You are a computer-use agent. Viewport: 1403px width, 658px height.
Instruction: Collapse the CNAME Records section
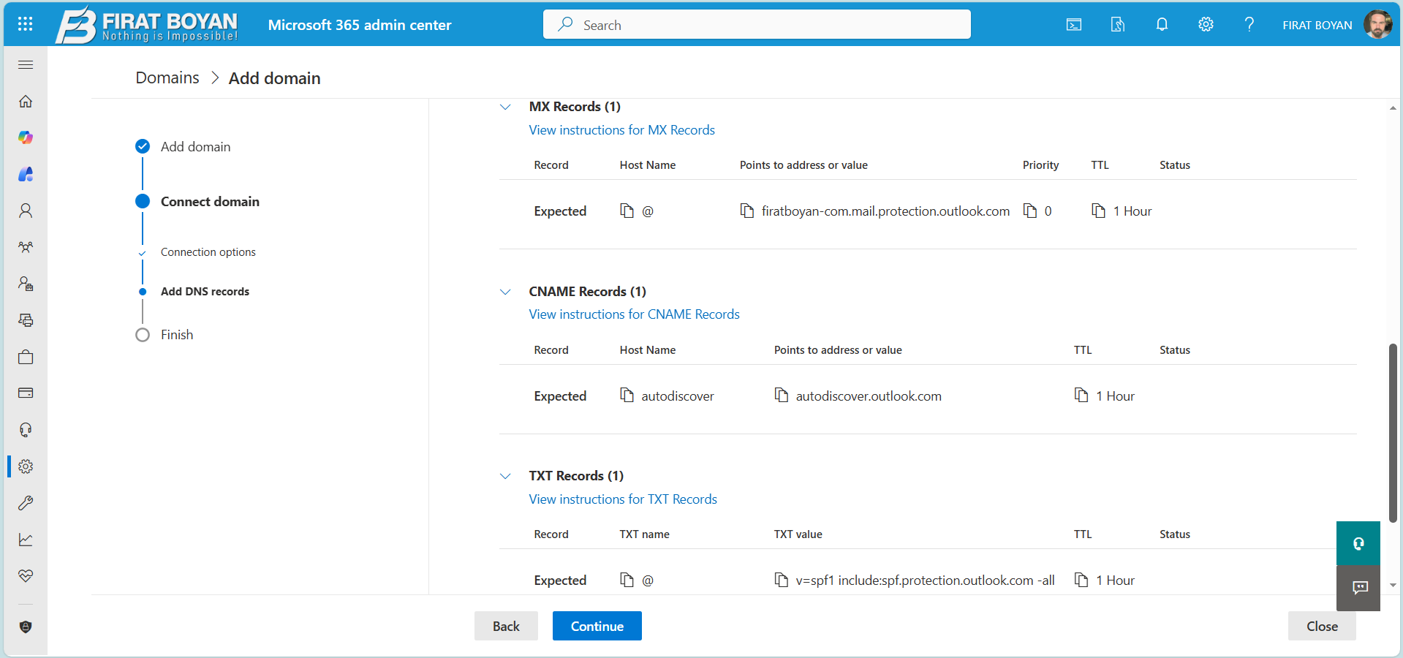point(505,292)
